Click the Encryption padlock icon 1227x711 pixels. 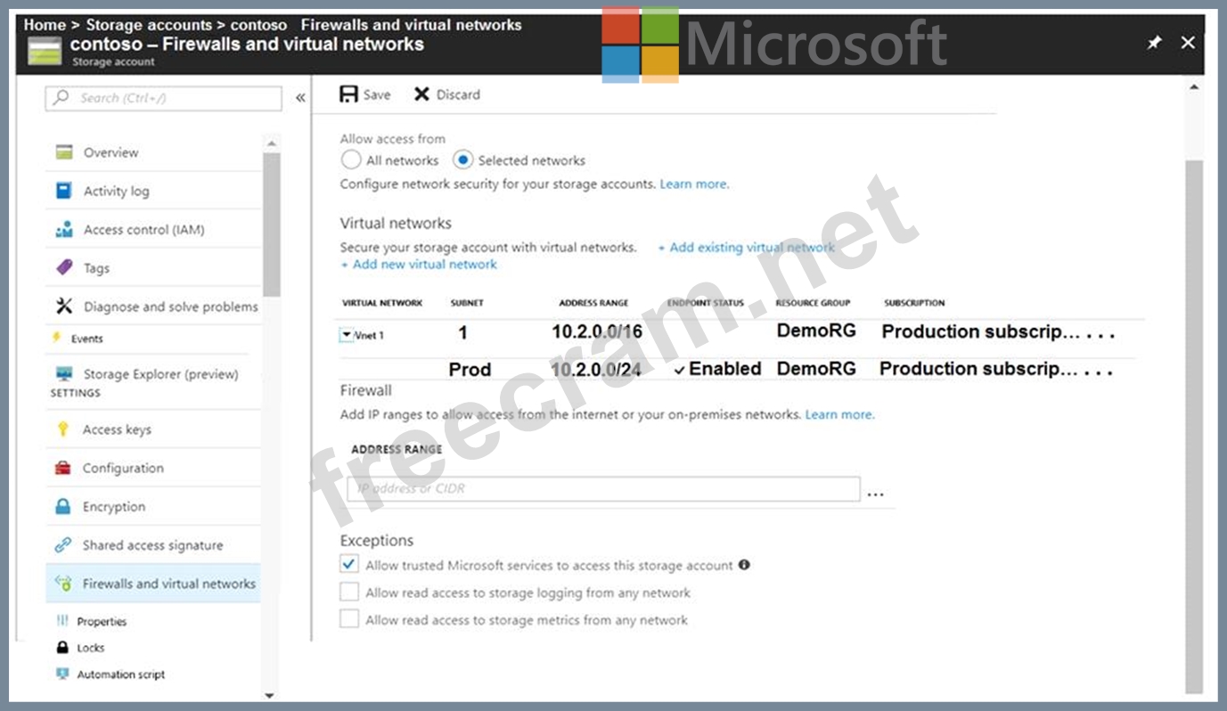pyautogui.click(x=63, y=506)
